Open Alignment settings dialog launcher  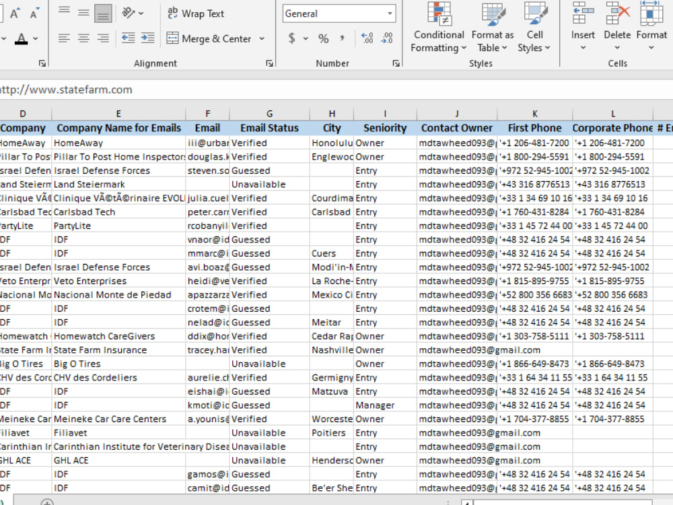click(269, 63)
